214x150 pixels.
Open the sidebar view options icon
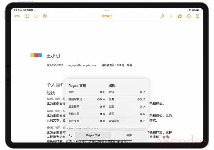click(x=27, y=16)
